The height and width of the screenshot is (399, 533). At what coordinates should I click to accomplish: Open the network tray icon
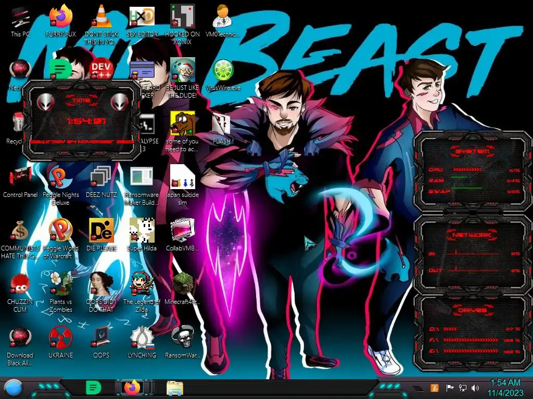[x=462, y=388]
